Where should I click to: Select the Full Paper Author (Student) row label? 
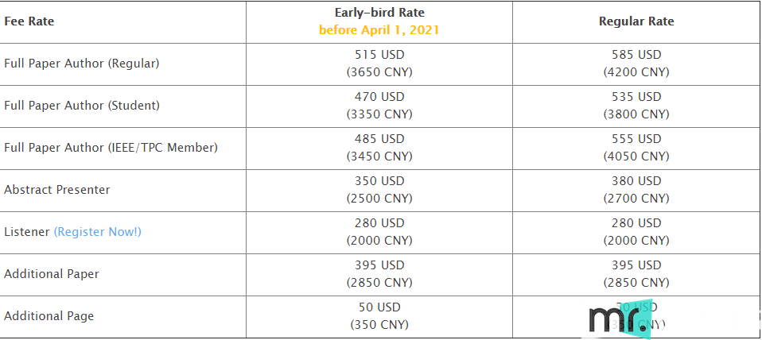pos(82,105)
